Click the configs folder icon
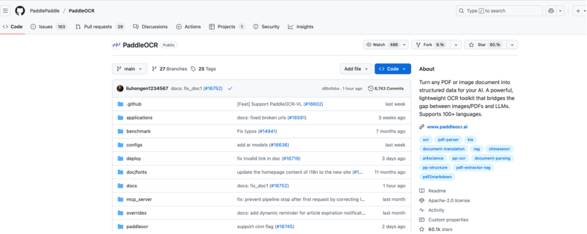 point(121,145)
